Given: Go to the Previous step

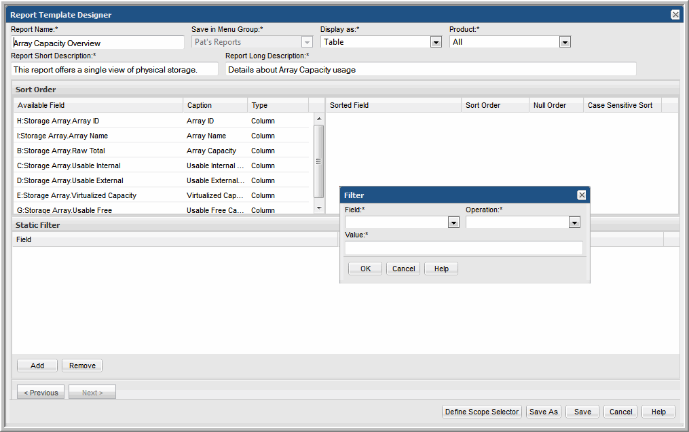Looking at the screenshot, I should coord(41,393).
